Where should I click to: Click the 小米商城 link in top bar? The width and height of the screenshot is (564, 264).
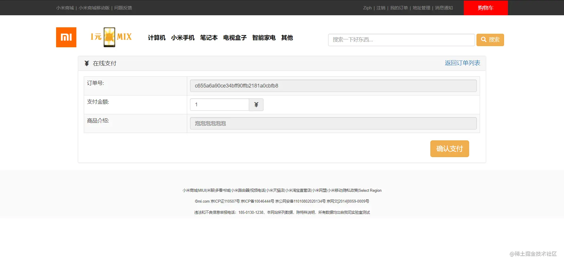(65, 8)
